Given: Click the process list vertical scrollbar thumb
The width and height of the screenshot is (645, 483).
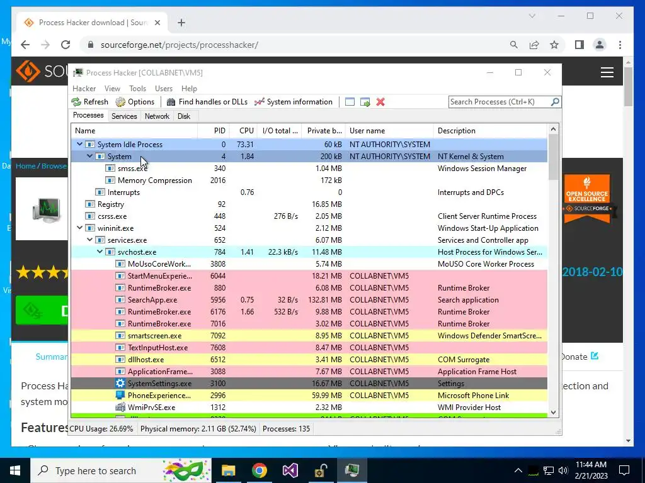Looking at the screenshot, I should pos(553,157).
